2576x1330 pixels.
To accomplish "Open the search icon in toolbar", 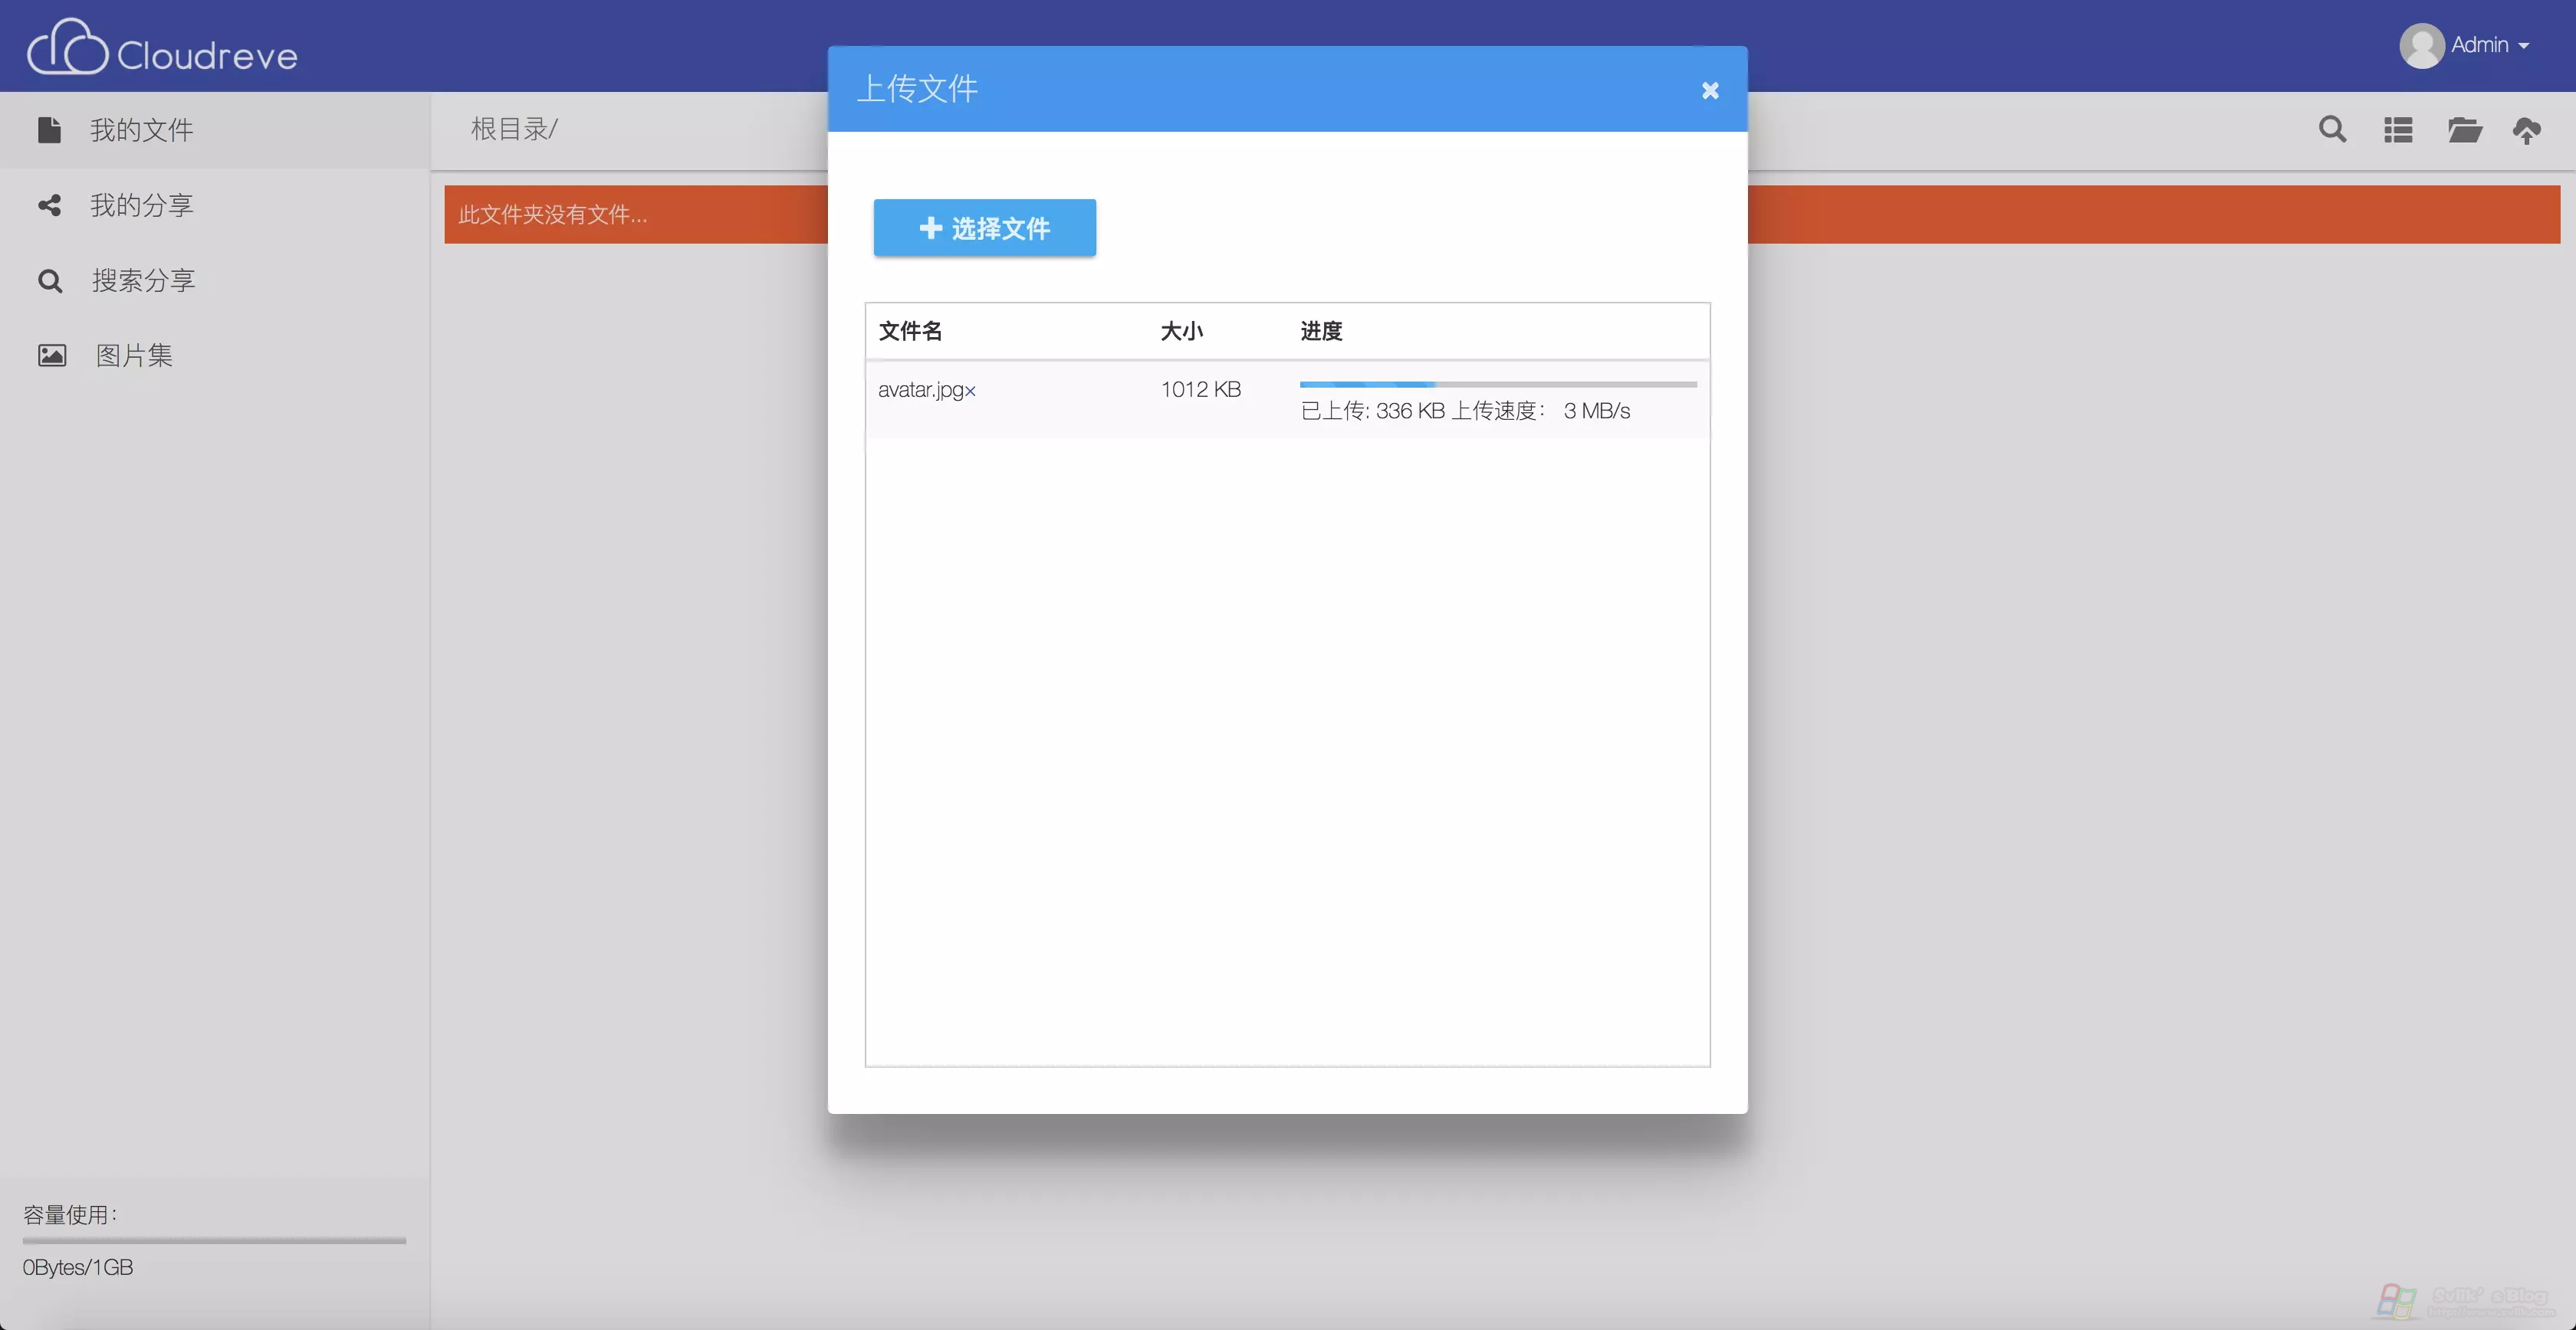I will (2332, 129).
